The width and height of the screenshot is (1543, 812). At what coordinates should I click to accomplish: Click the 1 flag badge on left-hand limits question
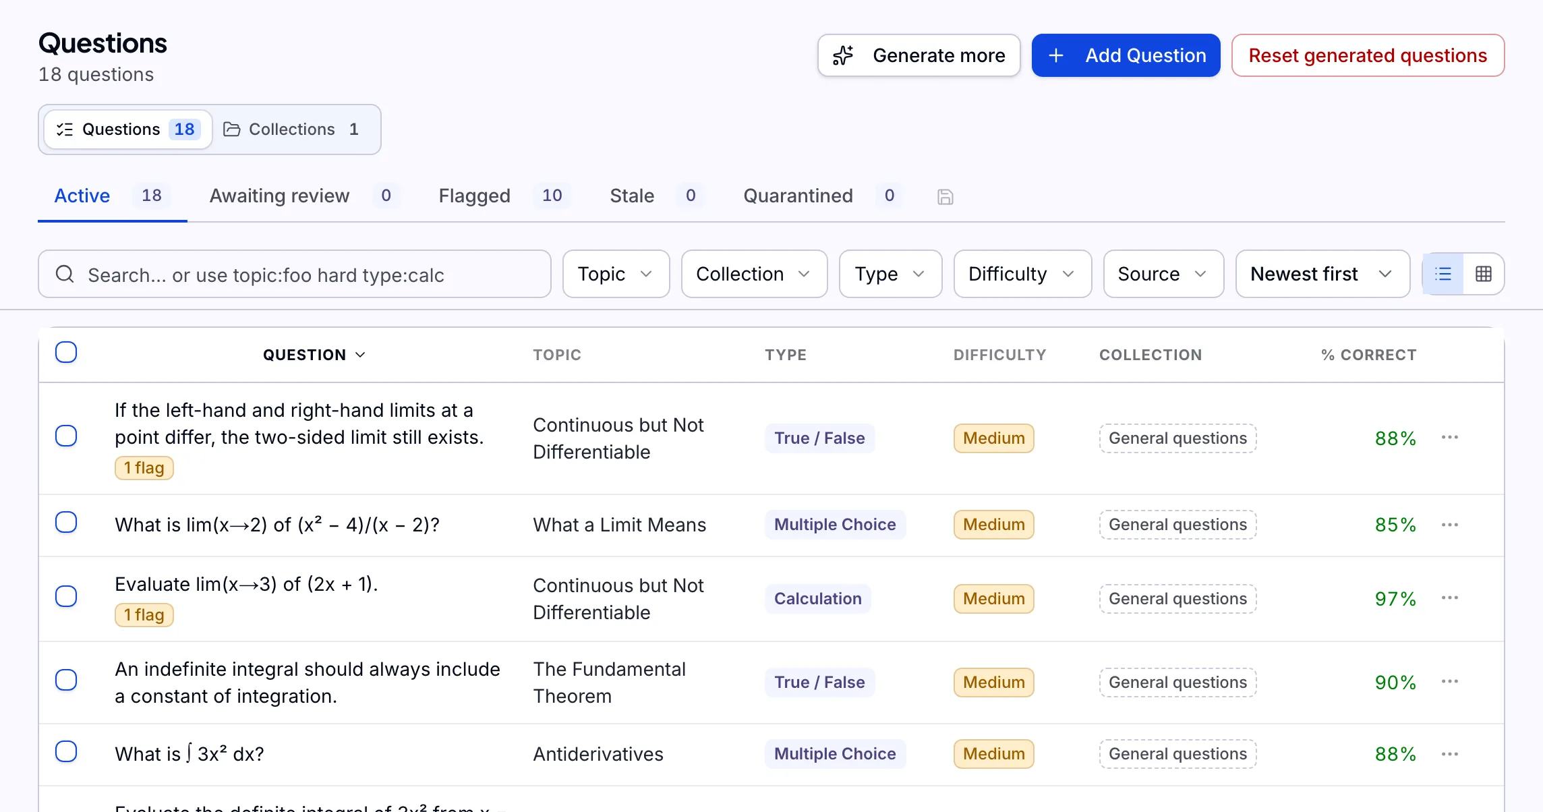[x=144, y=468]
